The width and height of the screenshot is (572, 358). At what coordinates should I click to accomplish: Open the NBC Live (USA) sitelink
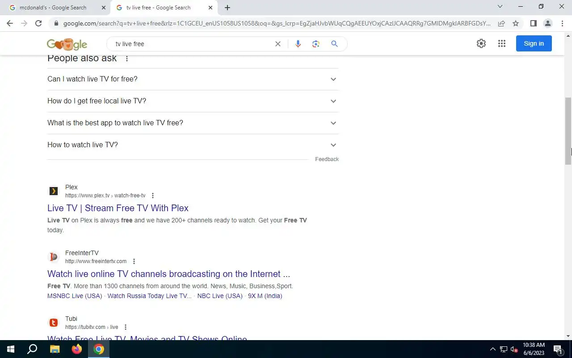point(220,296)
